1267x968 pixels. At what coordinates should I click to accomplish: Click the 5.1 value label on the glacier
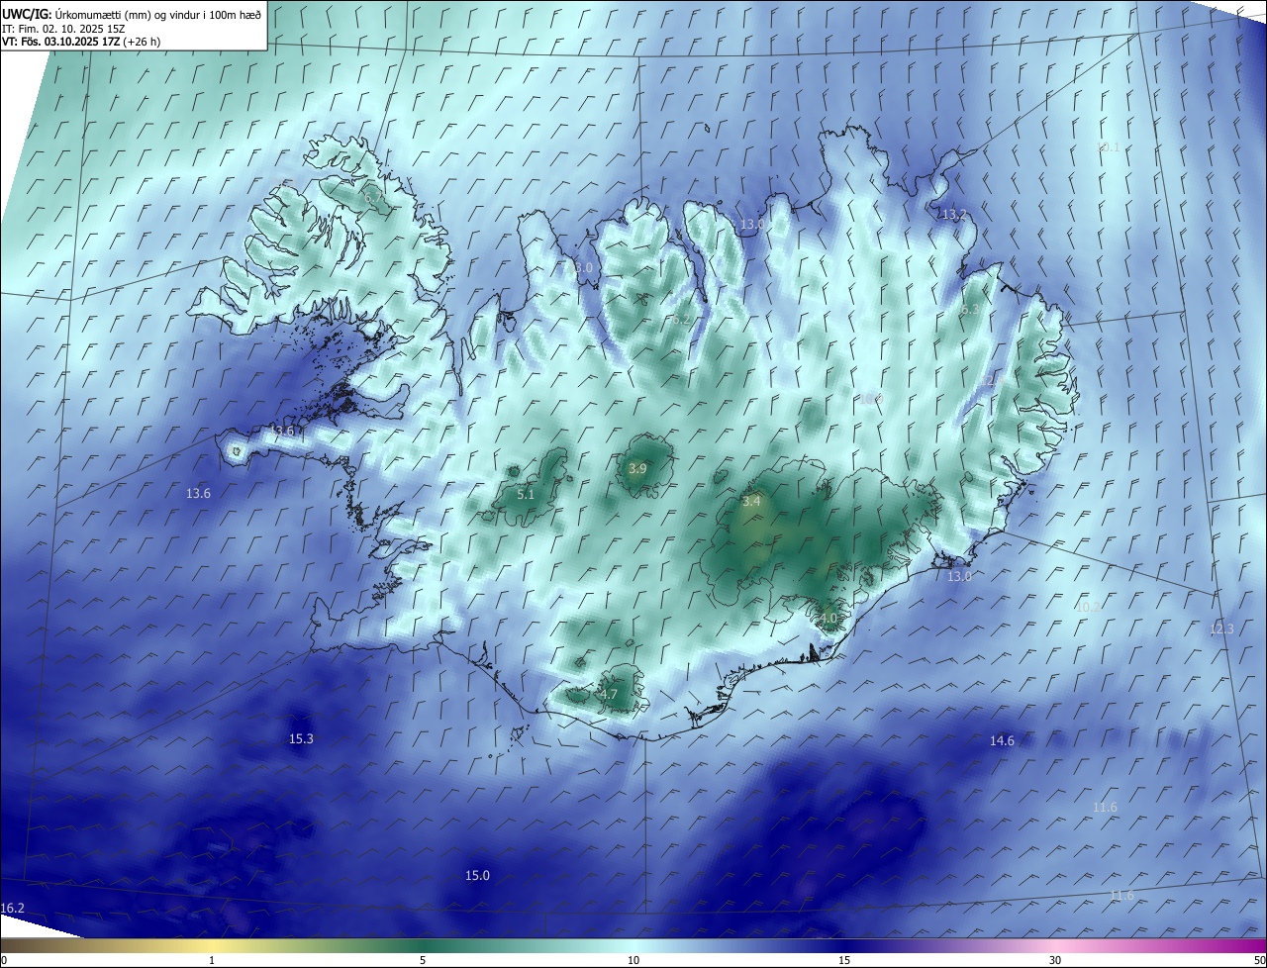tap(526, 494)
